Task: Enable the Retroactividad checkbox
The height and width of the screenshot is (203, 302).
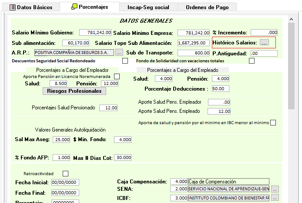Action: pyautogui.click(x=66, y=173)
